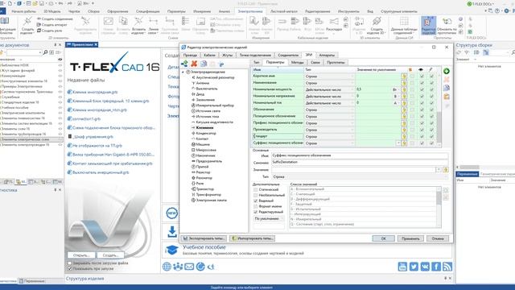Open units dropdown in Номинальный ток row
The height and width of the screenshot is (290, 515).
coord(399,103)
